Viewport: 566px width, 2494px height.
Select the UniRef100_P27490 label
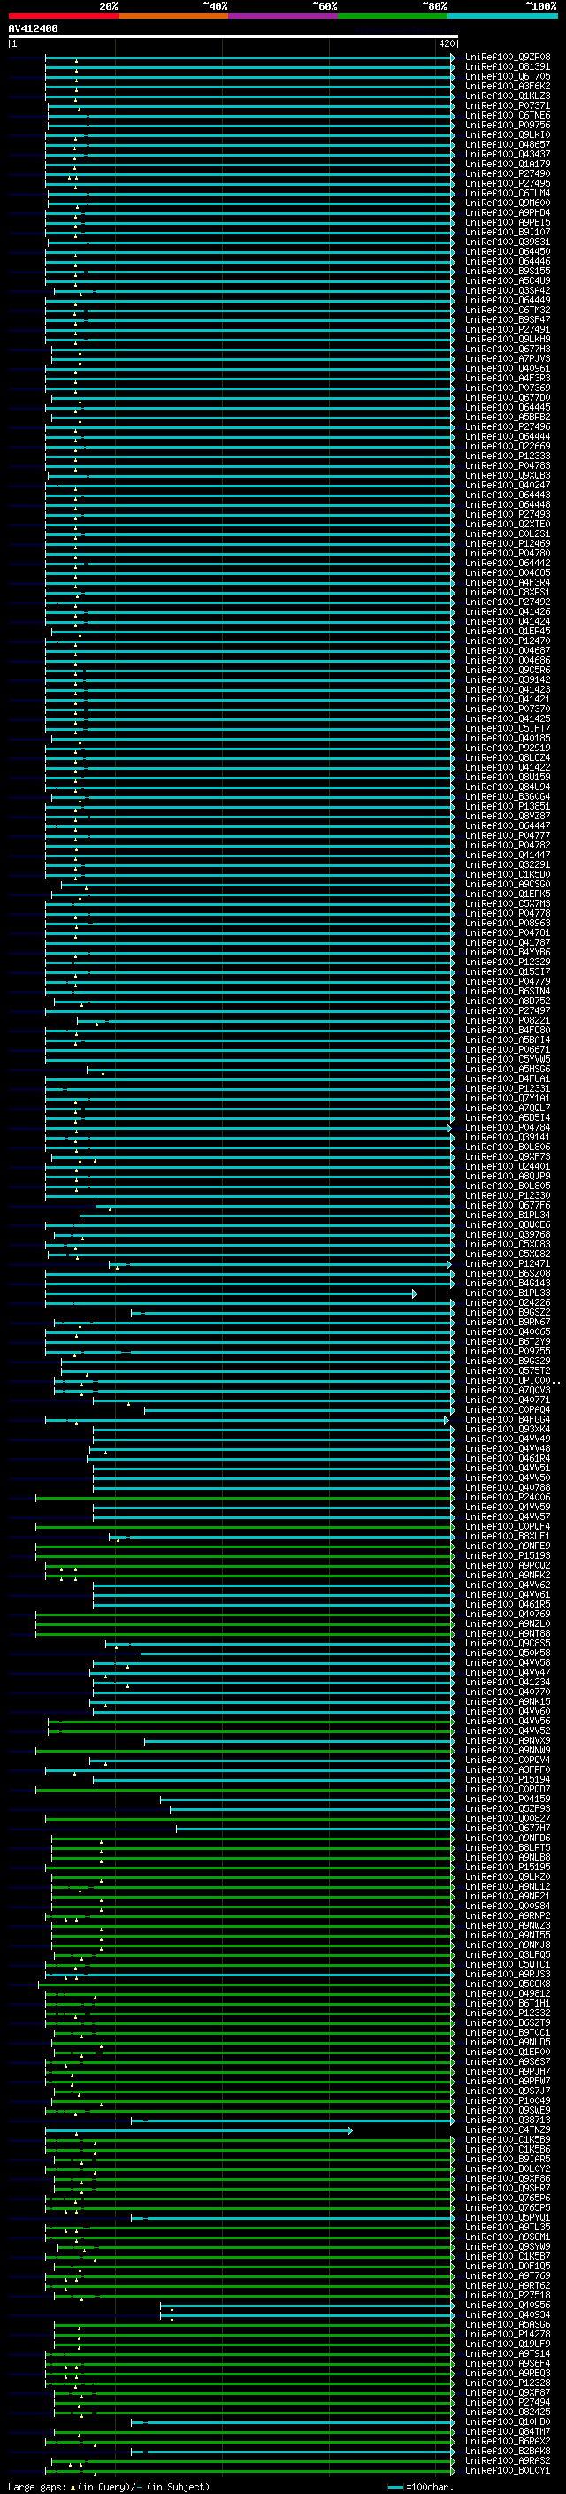(x=507, y=173)
